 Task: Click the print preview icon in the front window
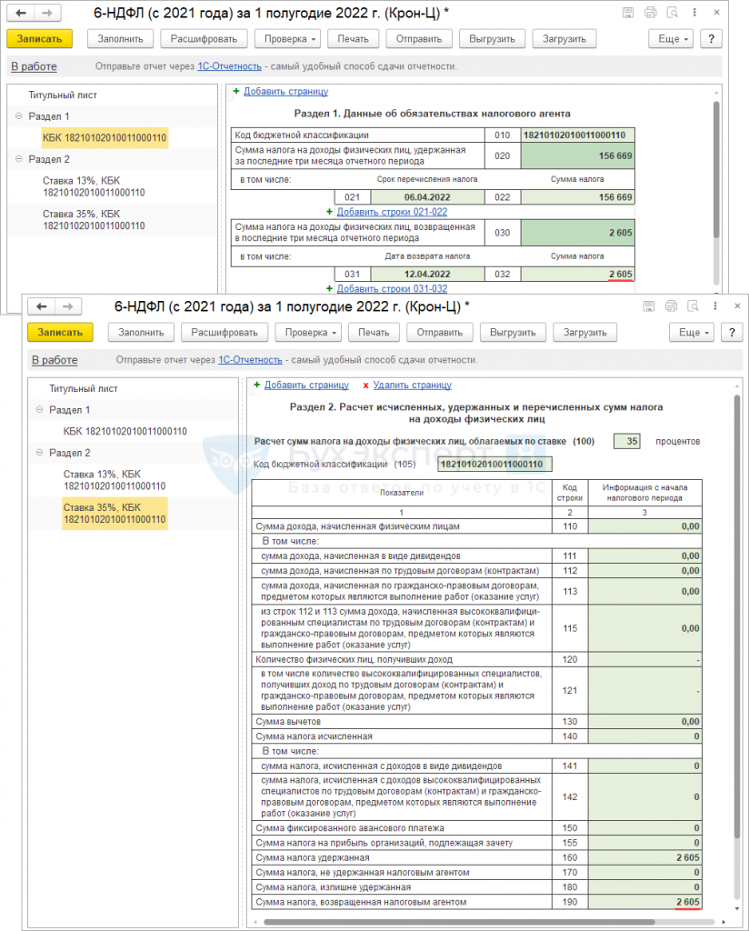point(693,305)
